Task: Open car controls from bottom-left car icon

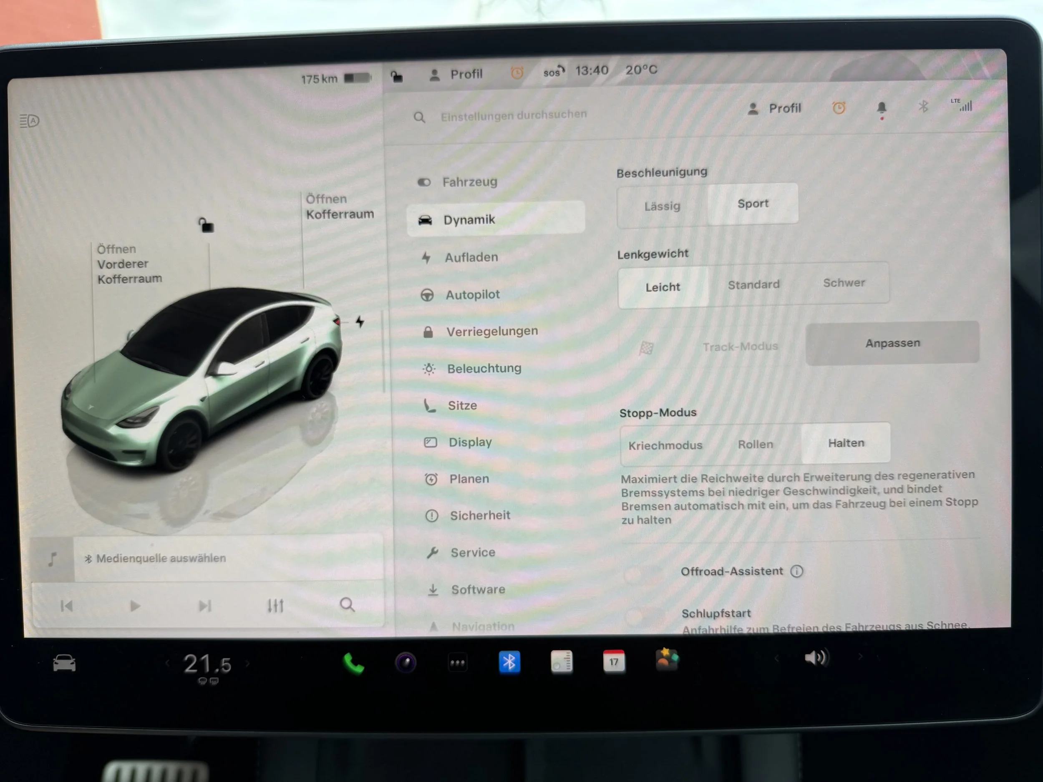Action: pos(65,664)
